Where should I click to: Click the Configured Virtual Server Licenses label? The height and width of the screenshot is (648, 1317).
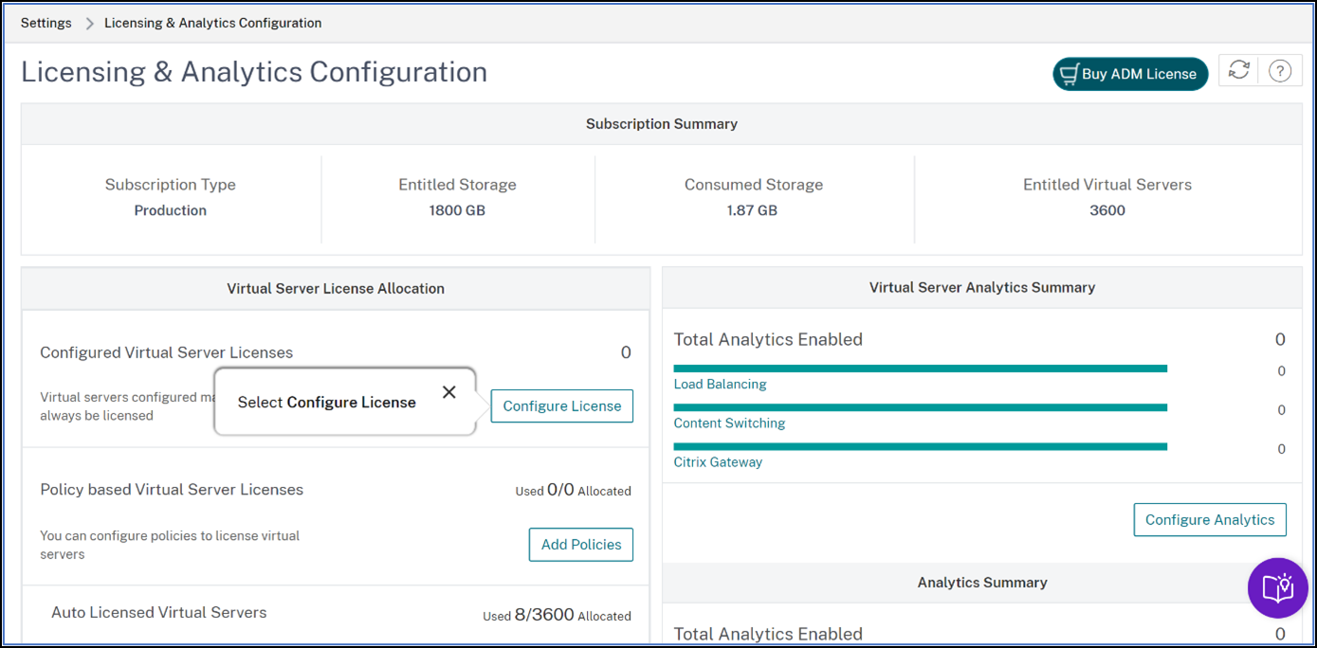coord(167,352)
